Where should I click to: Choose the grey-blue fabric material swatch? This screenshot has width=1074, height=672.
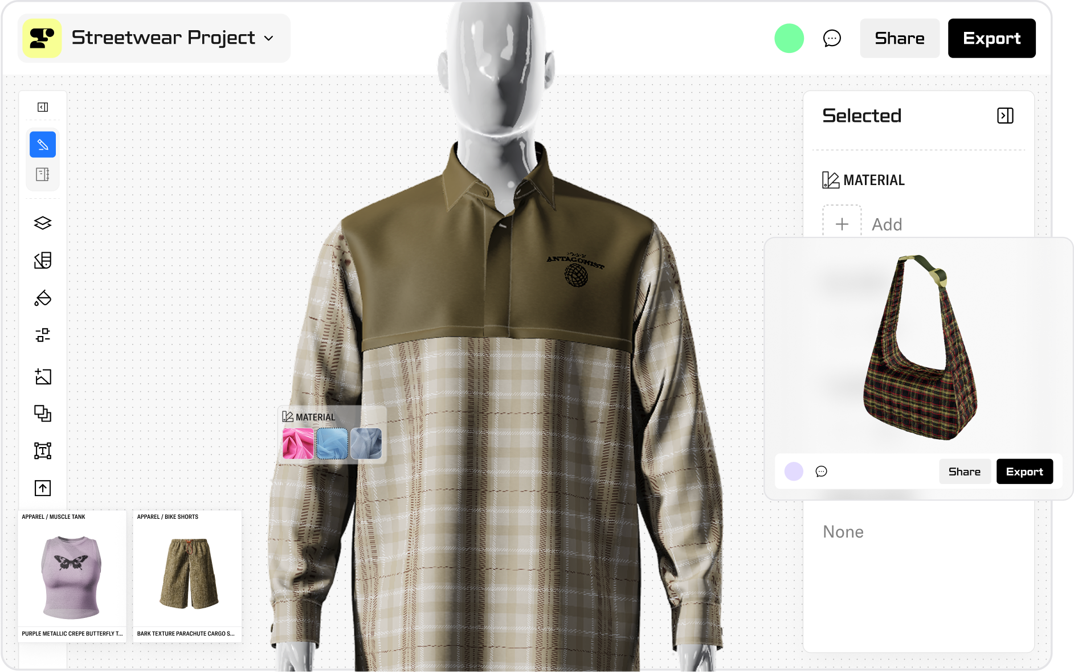click(366, 444)
